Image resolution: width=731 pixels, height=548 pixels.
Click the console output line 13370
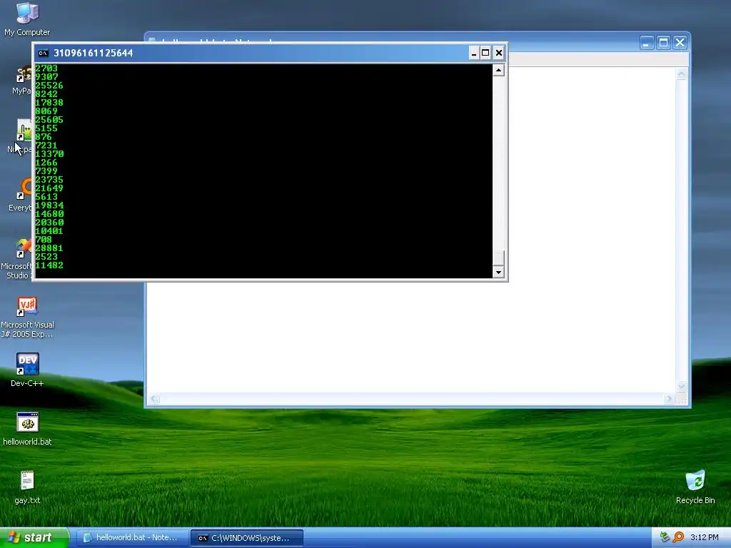(49, 154)
